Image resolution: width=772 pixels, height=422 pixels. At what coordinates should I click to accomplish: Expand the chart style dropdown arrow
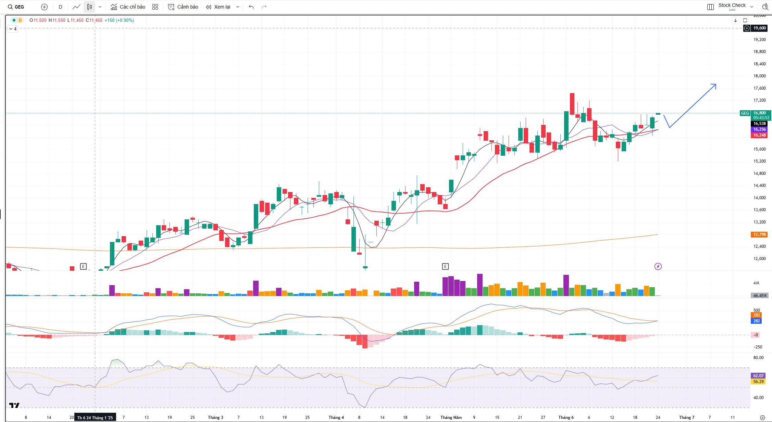[x=100, y=7]
